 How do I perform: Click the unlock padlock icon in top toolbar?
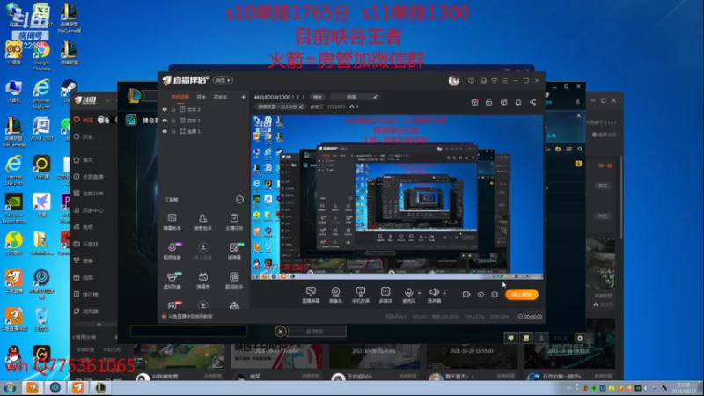489,102
